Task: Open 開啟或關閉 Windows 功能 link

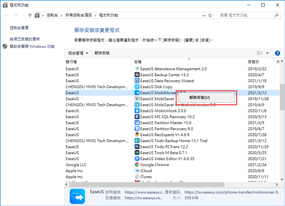Action: [x=32, y=46]
